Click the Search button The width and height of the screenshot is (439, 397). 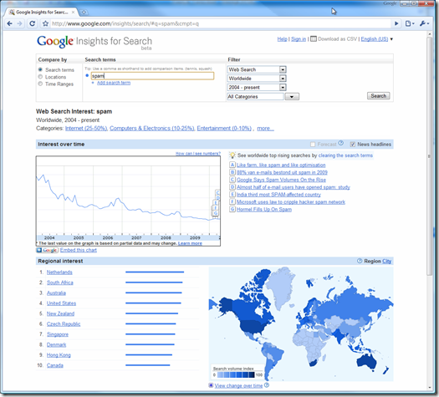(x=378, y=96)
